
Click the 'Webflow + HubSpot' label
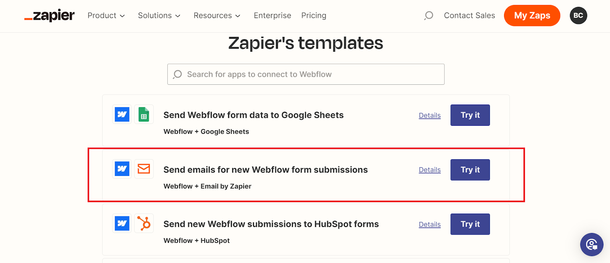click(x=197, y=241)
